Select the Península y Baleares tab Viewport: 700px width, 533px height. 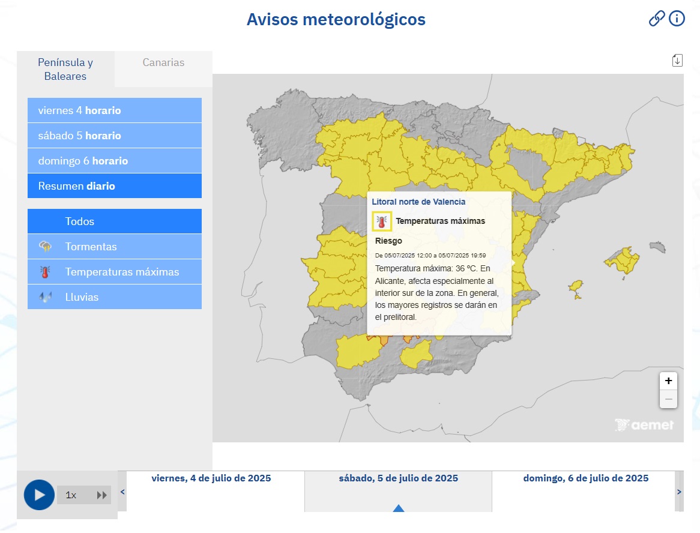click(65, 69)
